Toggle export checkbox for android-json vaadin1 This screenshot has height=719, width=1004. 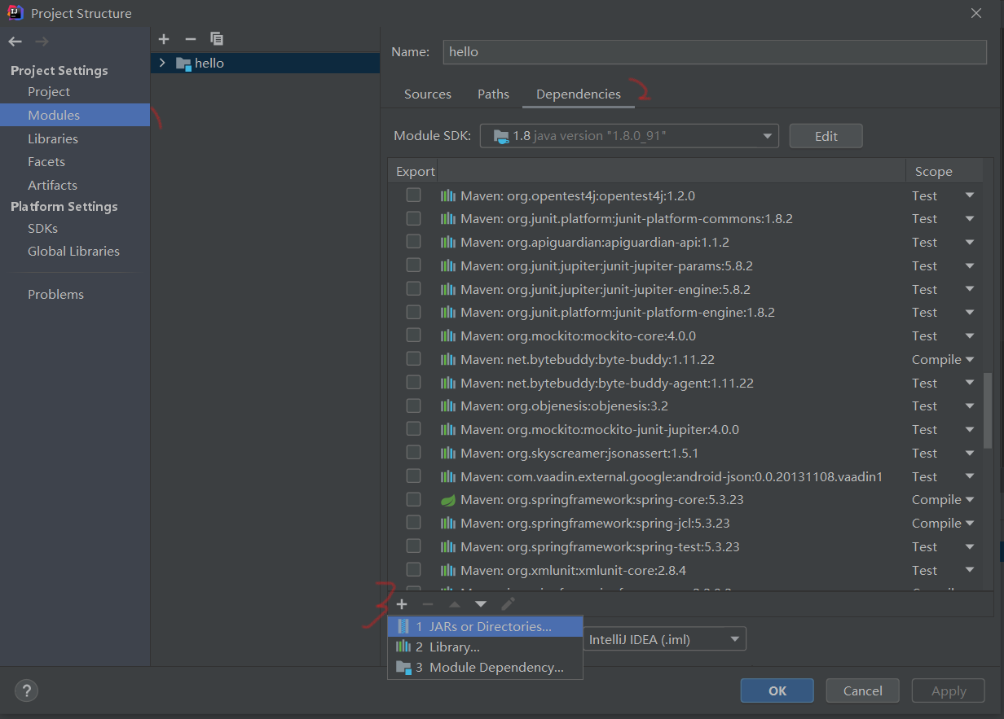click(x=414, y=476)
